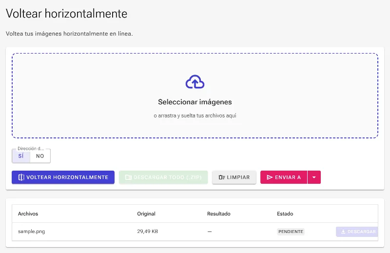390x253 pixels.
Task: Click the Archivos column header
Action: (x=28, y=214)
